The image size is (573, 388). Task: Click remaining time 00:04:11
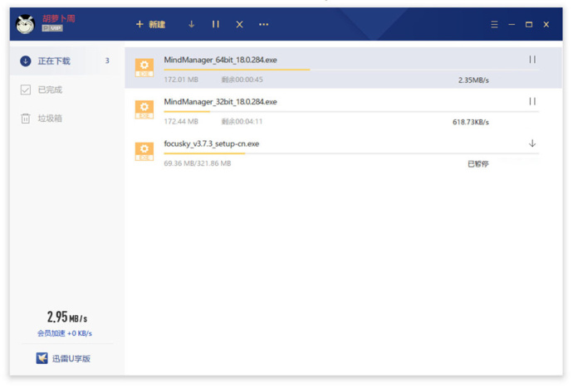pos(242,121)
